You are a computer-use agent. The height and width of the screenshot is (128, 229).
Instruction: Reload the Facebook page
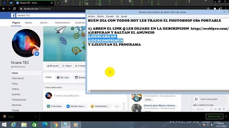coord(14,9)
